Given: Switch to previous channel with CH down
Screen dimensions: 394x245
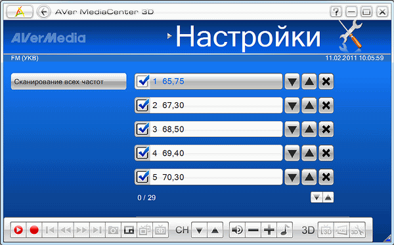Looking at the screenshot, I should tap(199, 230).
